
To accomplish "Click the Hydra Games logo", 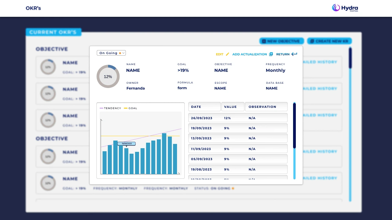I will [345, 8].
